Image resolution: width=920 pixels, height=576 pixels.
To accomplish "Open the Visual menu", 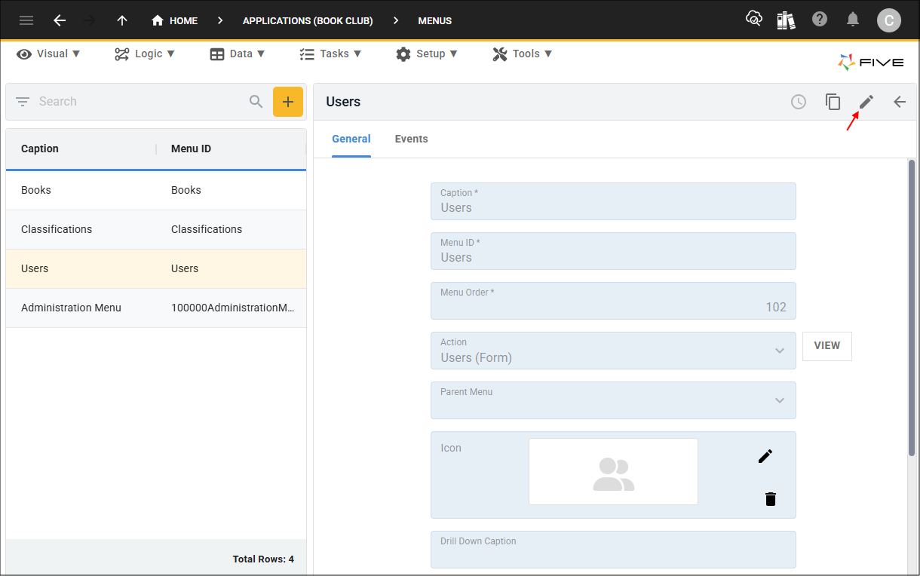I will (48, 54).
